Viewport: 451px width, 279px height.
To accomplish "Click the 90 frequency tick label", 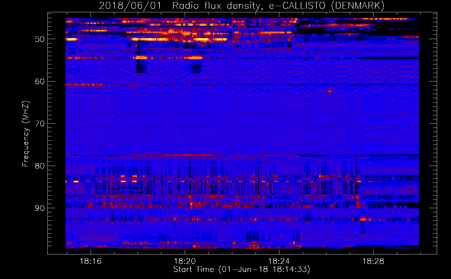I will 40,208.
